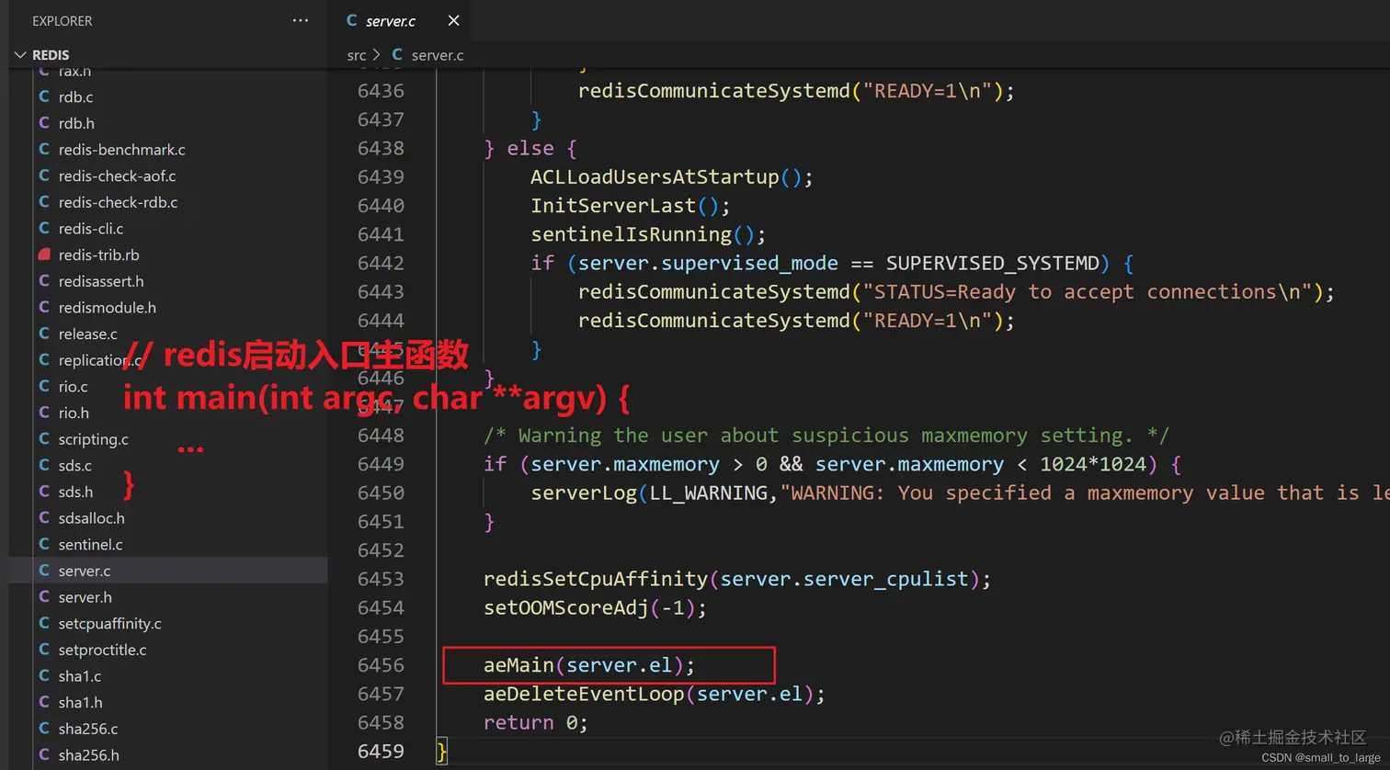Open sha256.c file
This screenshot has width=1390, height=770.
point(88,729)
